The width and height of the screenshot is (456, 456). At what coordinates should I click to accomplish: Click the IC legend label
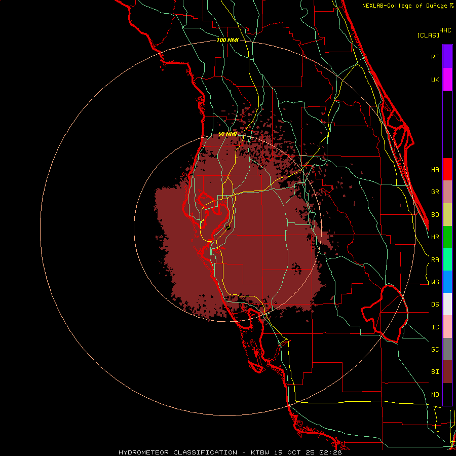435,327
